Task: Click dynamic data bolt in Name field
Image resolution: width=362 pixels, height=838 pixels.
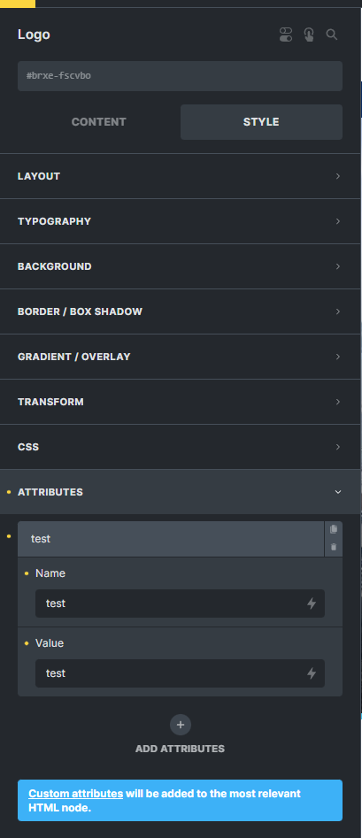Action: click(312, 604)
